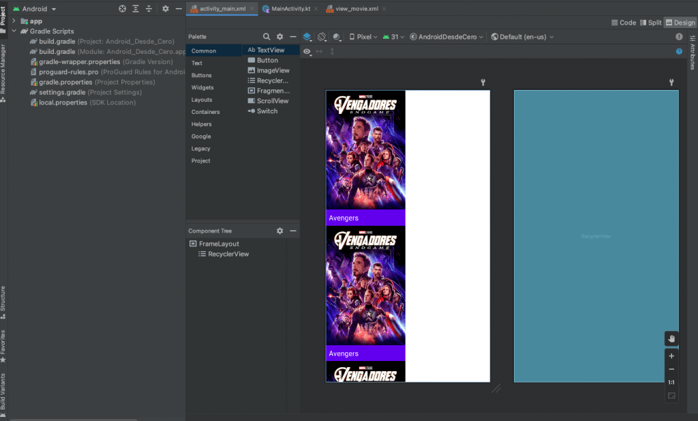
Task: Select the Layouts palette category
Action: click(202, 100)
